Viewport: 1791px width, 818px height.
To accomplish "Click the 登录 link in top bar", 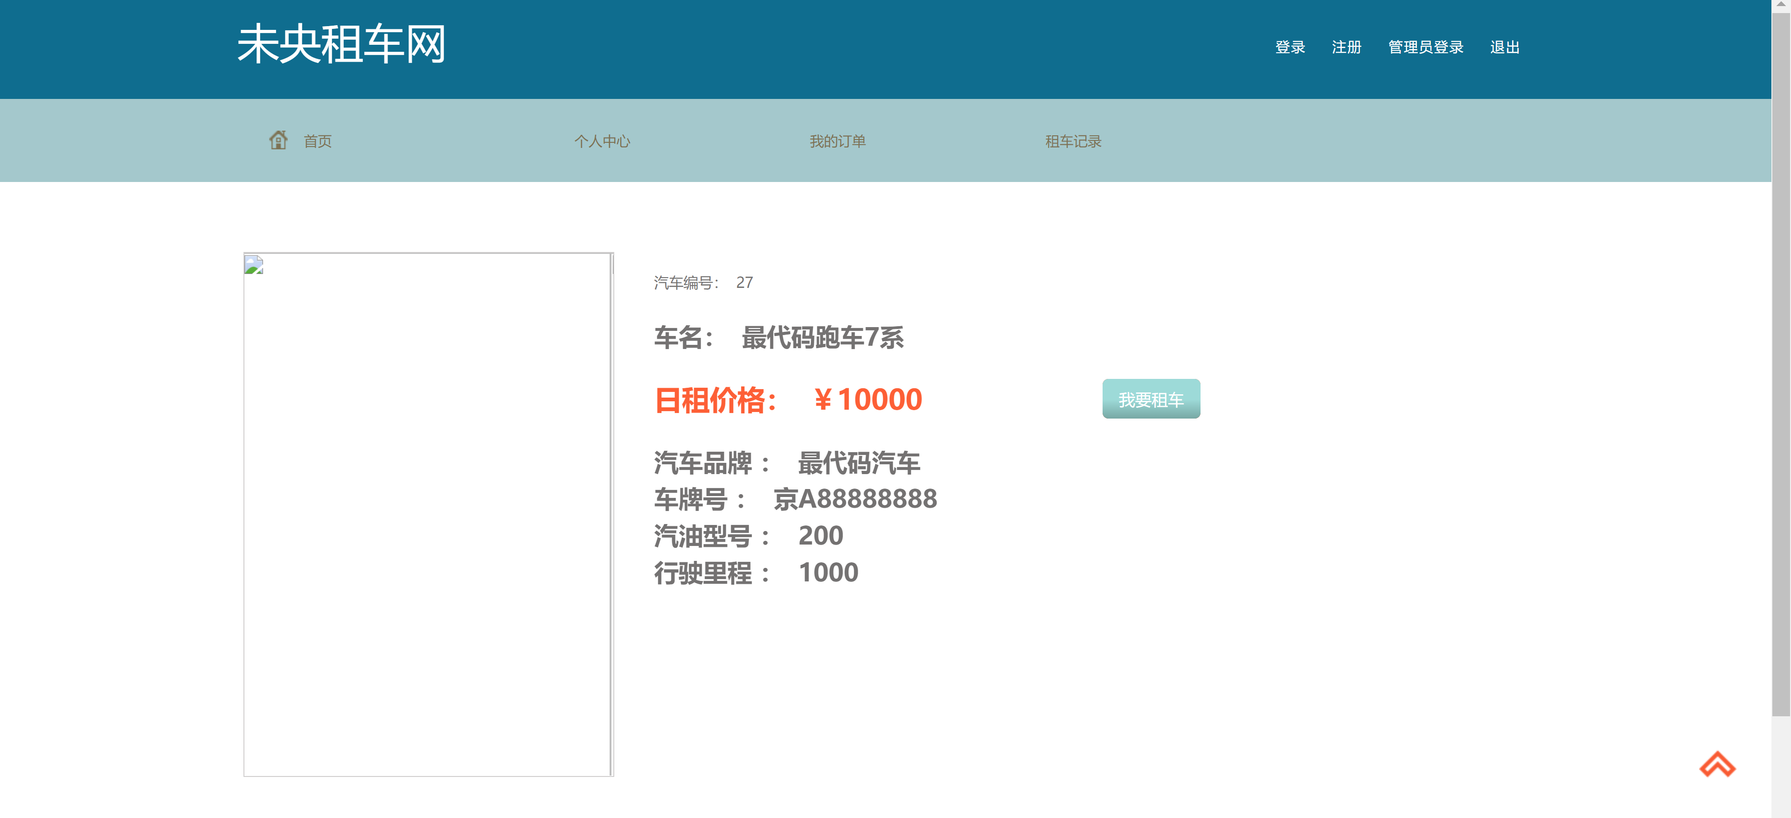I will tap(1290, 47).
